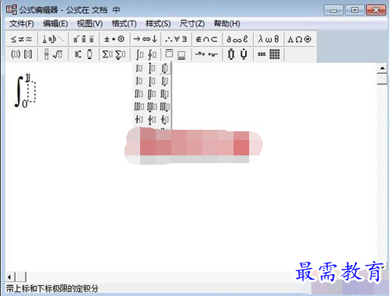Open the miscellaneous symbols palette (∂∞ℓ)
Image resolution: width=390 pixels, height=296 pixels.
click(237, 40)
